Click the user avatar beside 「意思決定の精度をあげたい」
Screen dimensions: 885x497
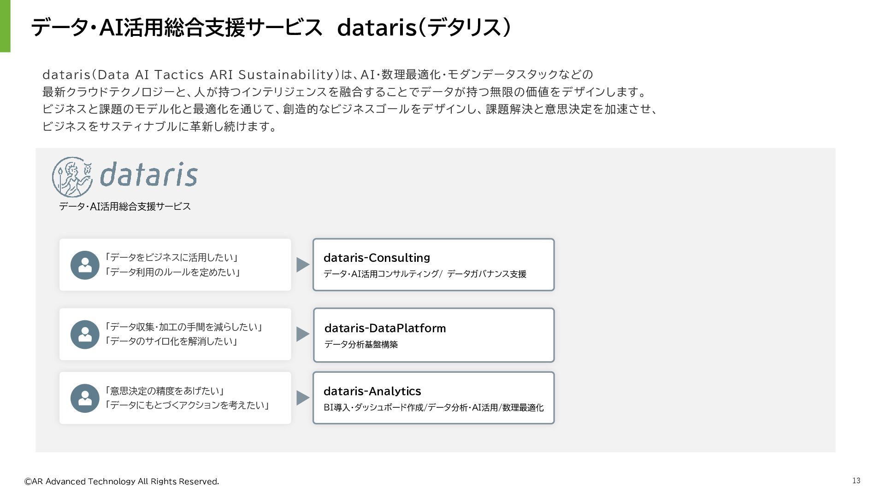click(85, 399)
